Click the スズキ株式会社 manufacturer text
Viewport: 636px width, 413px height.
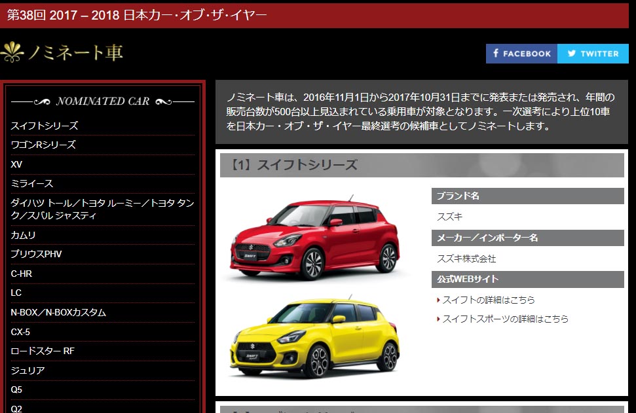tap(466, 259)
